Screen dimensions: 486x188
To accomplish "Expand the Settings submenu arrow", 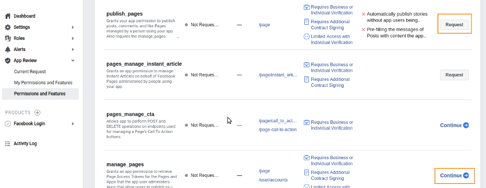I will (x=73, y=27).
